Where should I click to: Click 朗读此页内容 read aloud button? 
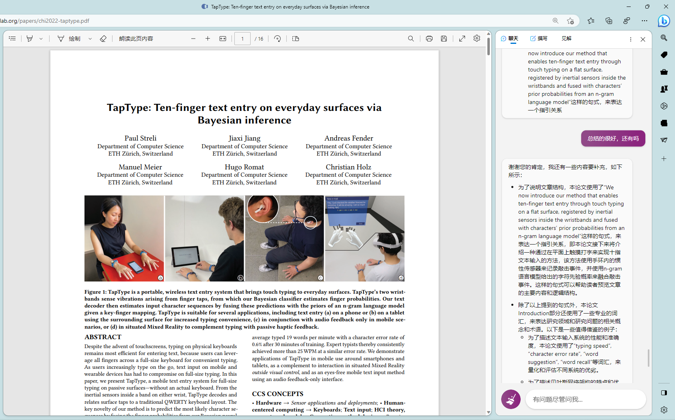pos(136,39)
